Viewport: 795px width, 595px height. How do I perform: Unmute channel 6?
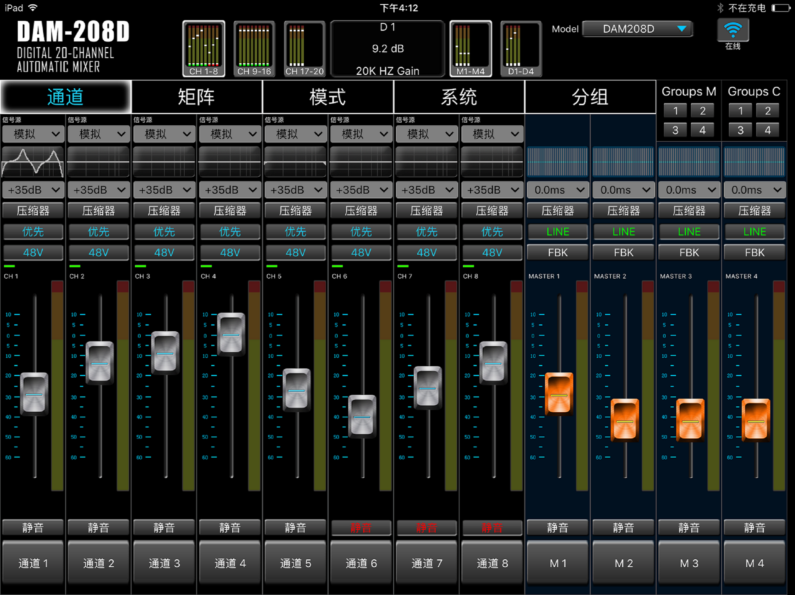click(361, 528)
